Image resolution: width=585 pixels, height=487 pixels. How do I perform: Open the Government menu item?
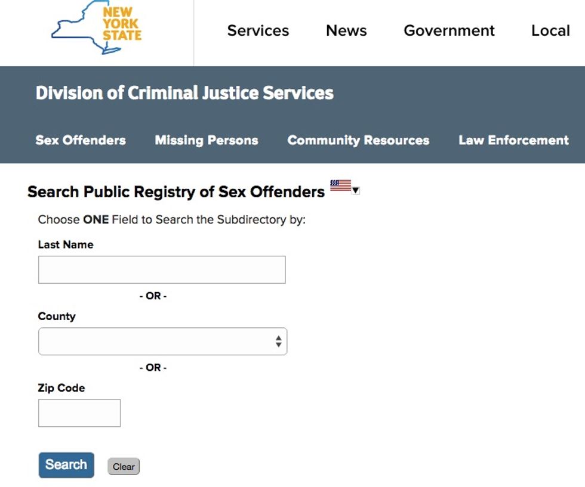tap(449, 31)
